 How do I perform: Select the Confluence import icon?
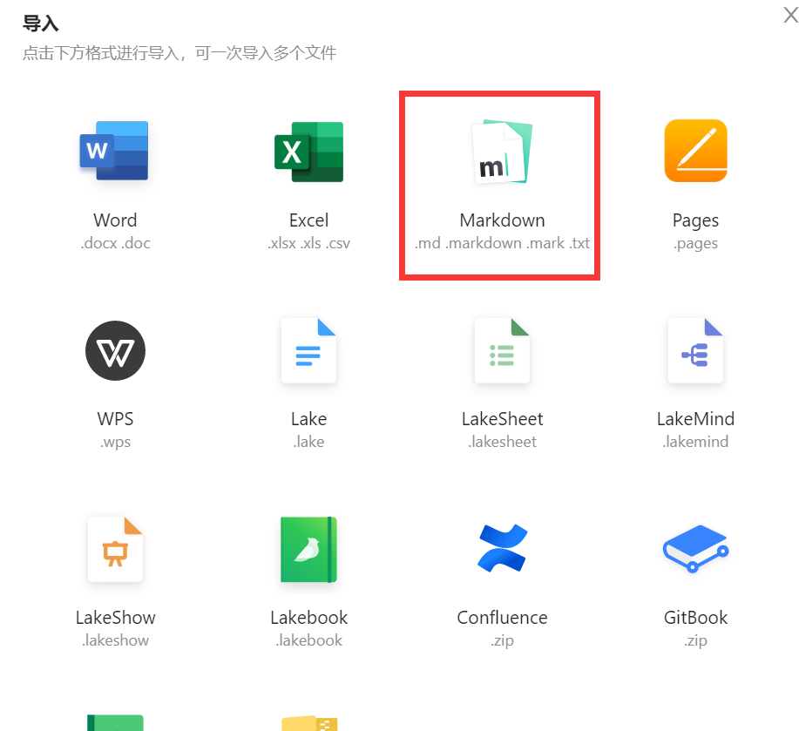(x=502, y=548)
